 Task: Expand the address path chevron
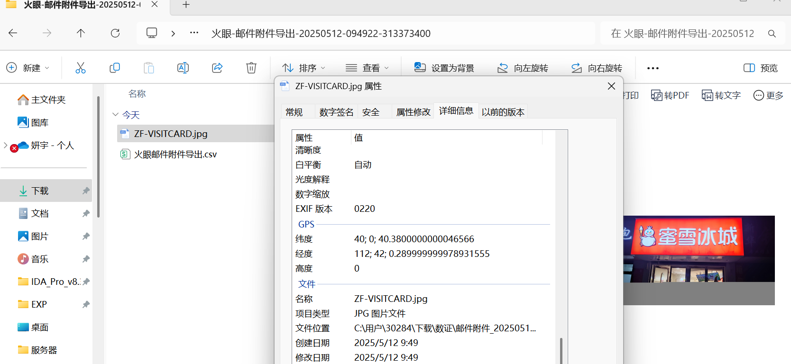[173, 33]
